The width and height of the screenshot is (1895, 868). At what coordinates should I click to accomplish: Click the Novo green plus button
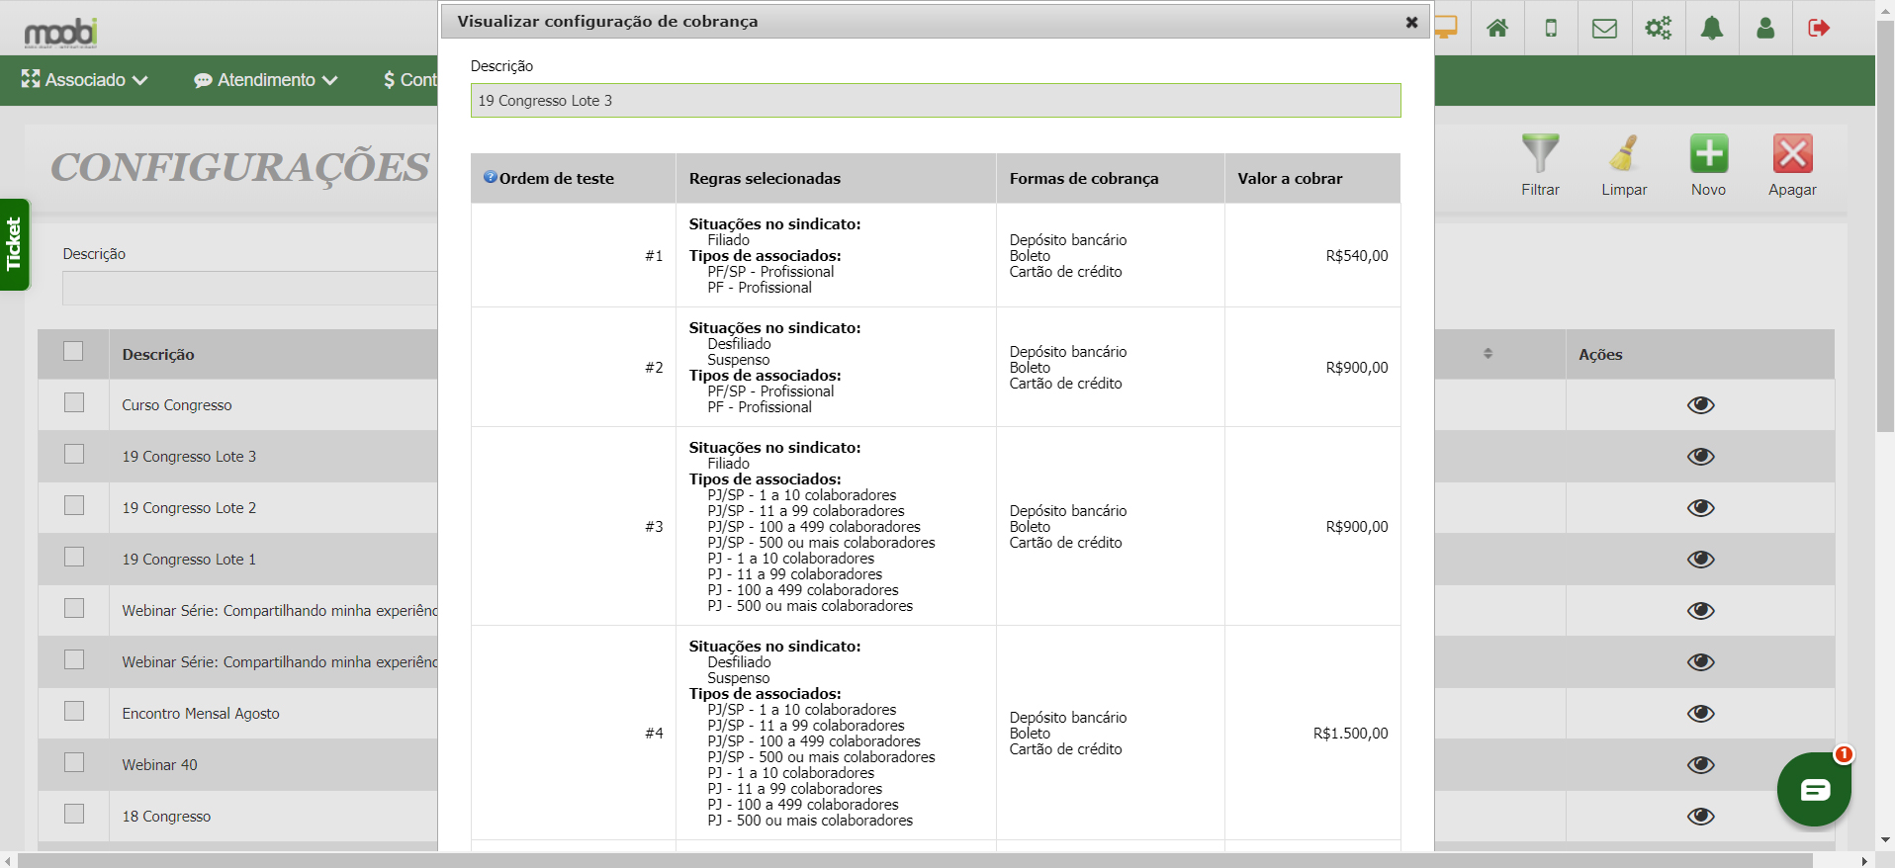[x=1708, y=154]
